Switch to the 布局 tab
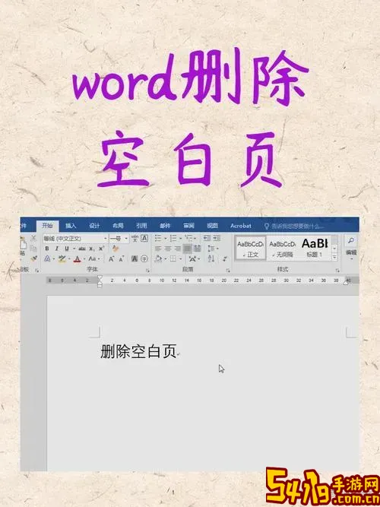Image resolution: width=380 pixels, height=507 pixels. point(118,226)
